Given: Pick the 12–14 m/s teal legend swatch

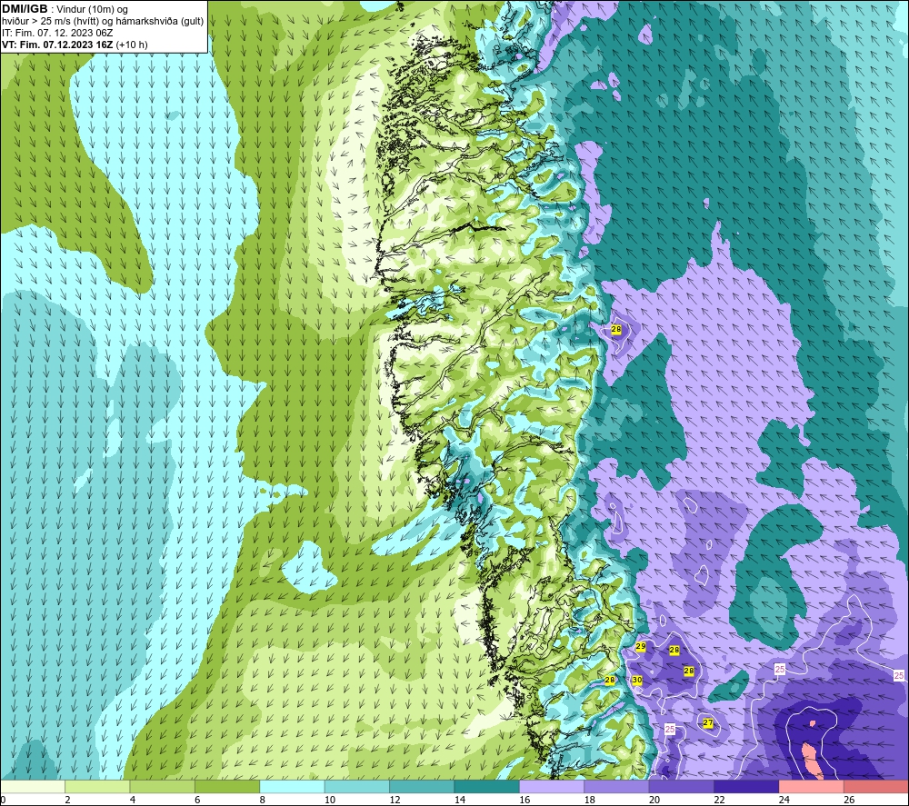Looking at the screenshot, I should pos(422,787).
